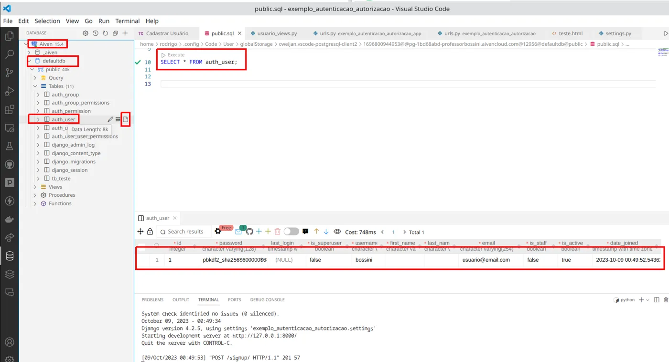The height and width of the screenshot is (362, 669).
Task: Collapse the defaultdb database node
Action: 30,61
